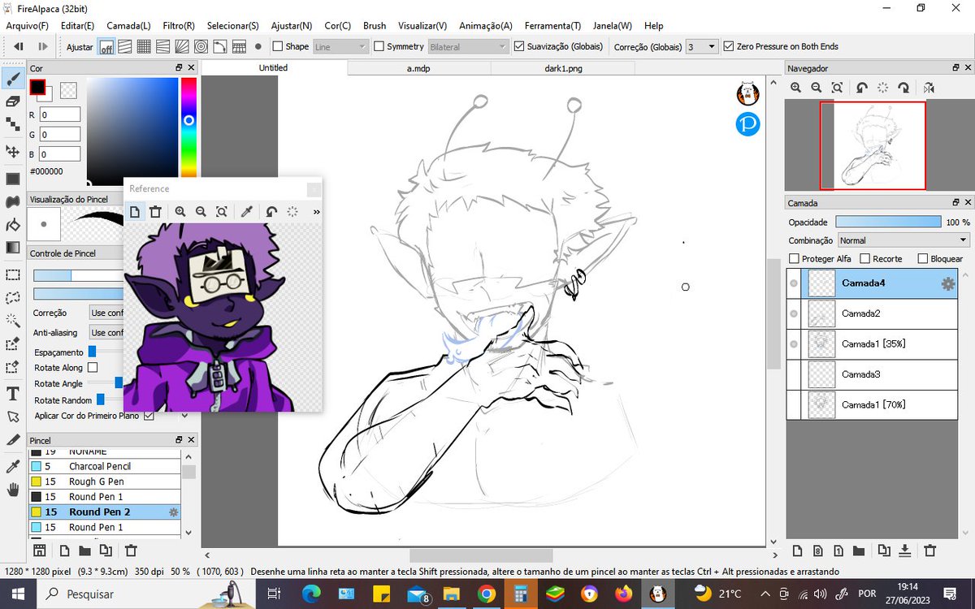
Task: Pick a color with the Reference window eyedropper
Action: point(248,211)
